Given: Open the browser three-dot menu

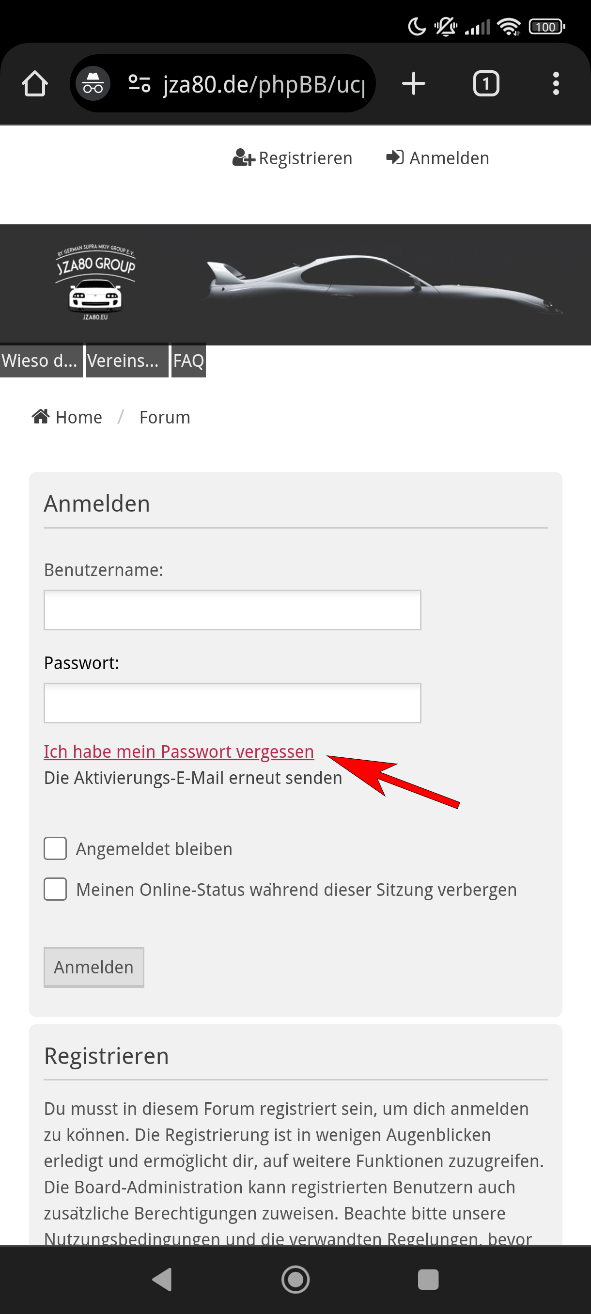Looking at the screenshot, I should coord(555,84).
